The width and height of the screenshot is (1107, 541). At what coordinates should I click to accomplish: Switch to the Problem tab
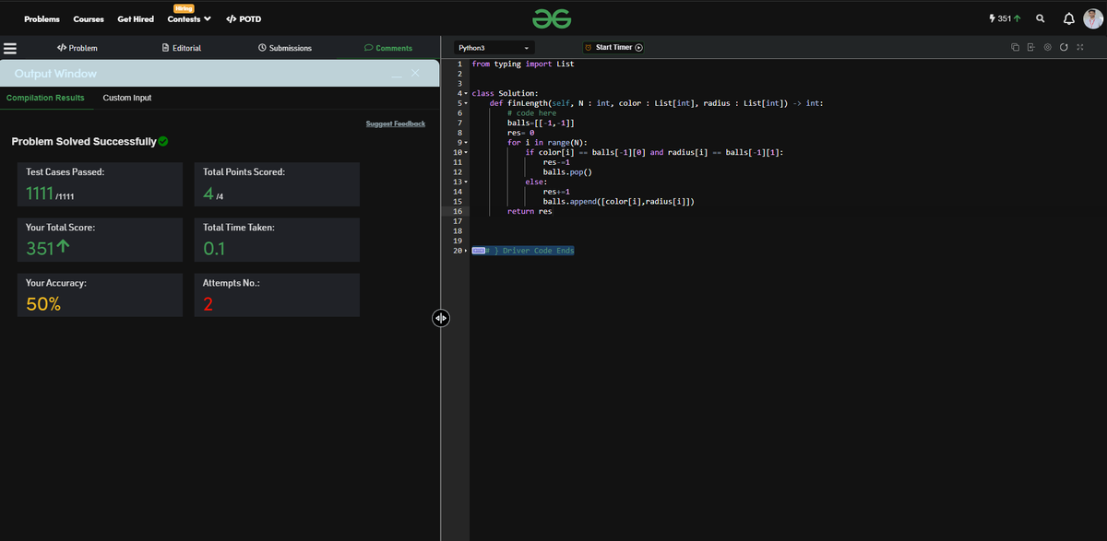77,48
